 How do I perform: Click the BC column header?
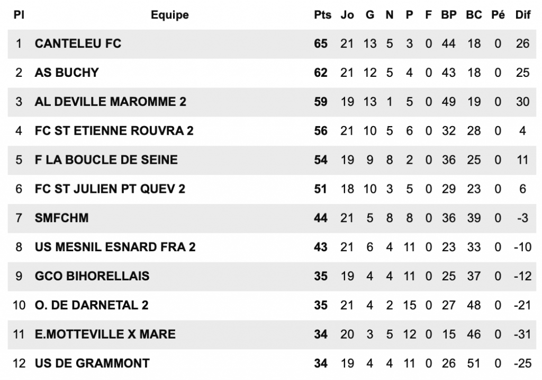tap(474, 15)
